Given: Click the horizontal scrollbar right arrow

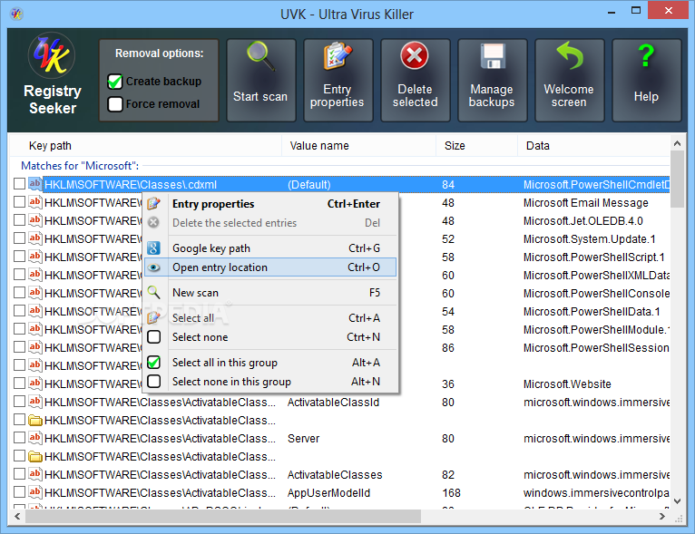Looking at the screenshot, I should [661, 516].
